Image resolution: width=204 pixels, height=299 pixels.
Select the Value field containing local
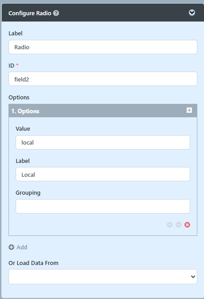[x=103, y=142]
